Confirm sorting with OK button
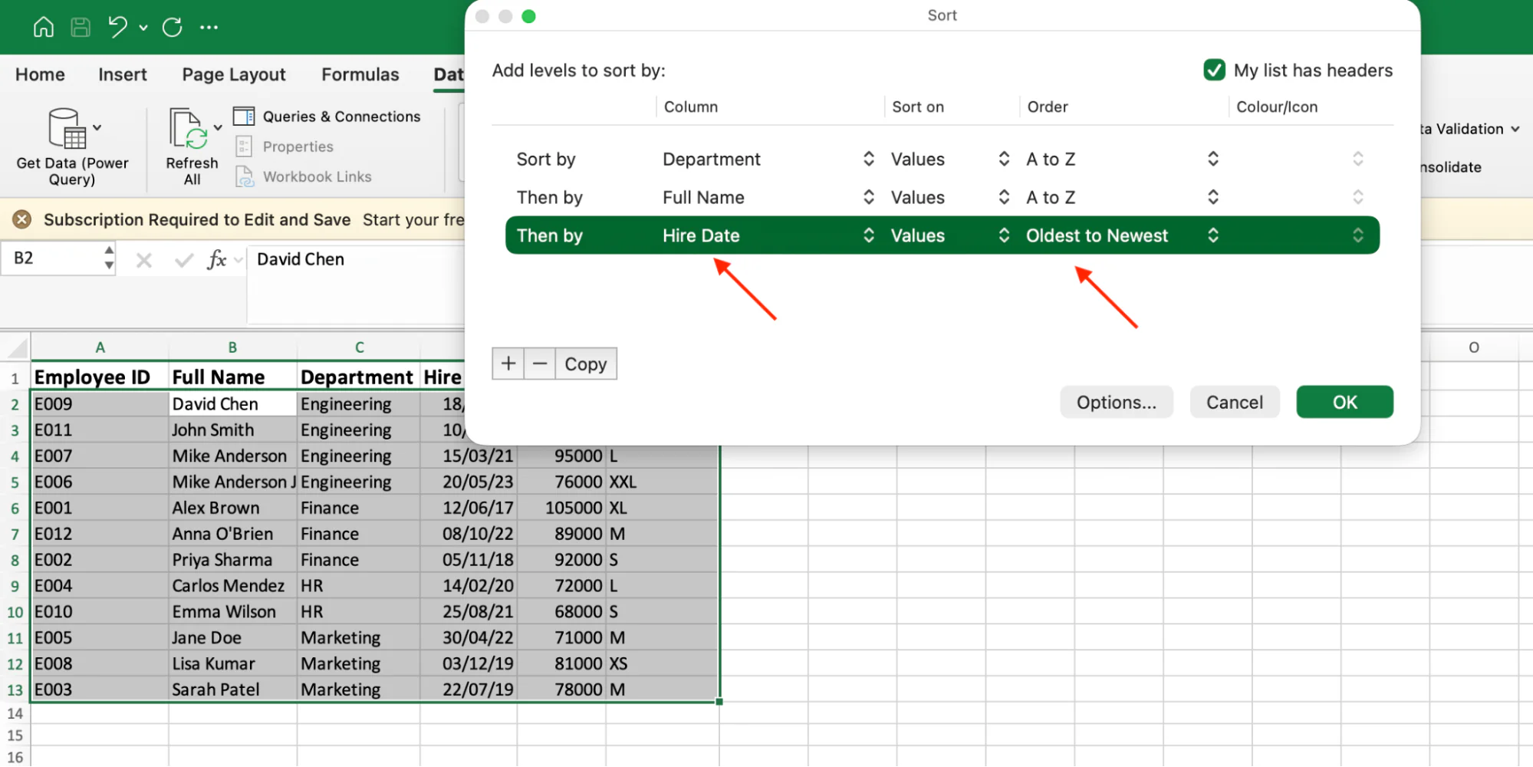The height and width of the screenshot is (767, 1533). click(1345, 403)
